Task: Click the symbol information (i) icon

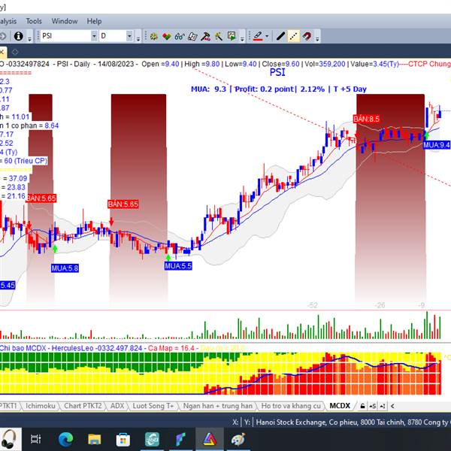Action: [x=18, y=36]
